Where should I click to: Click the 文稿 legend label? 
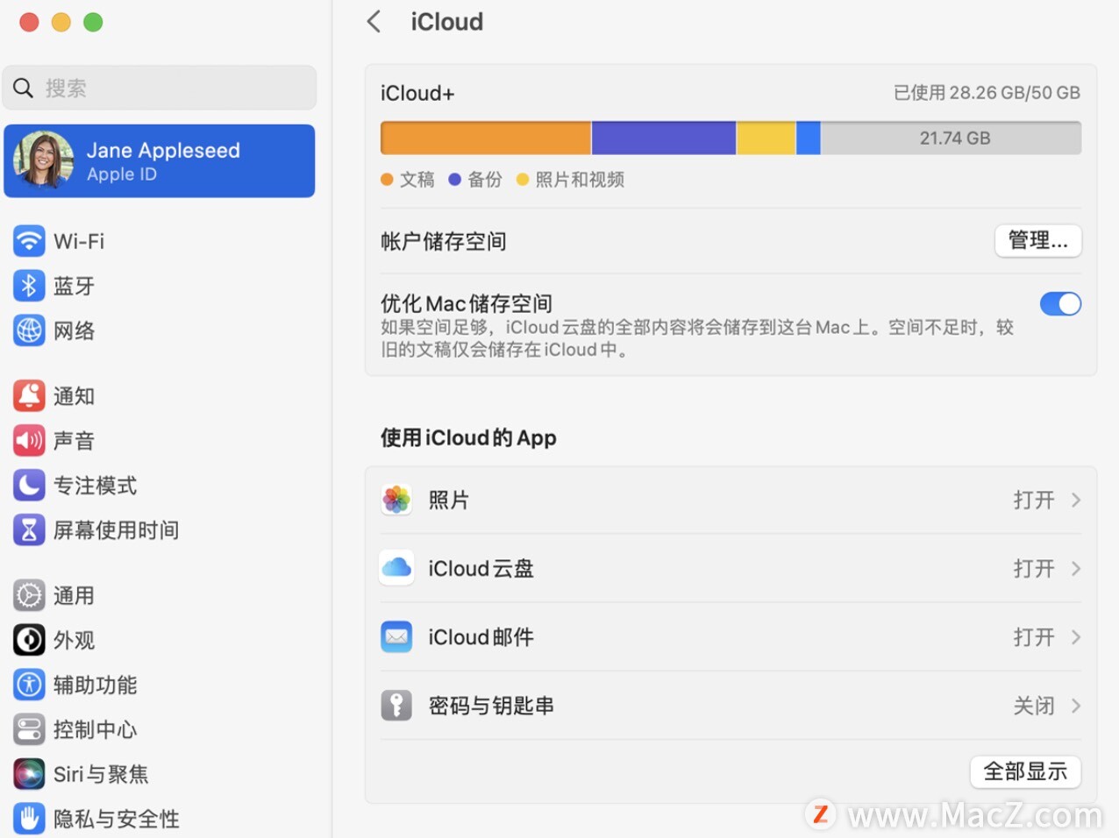(417, 180)
